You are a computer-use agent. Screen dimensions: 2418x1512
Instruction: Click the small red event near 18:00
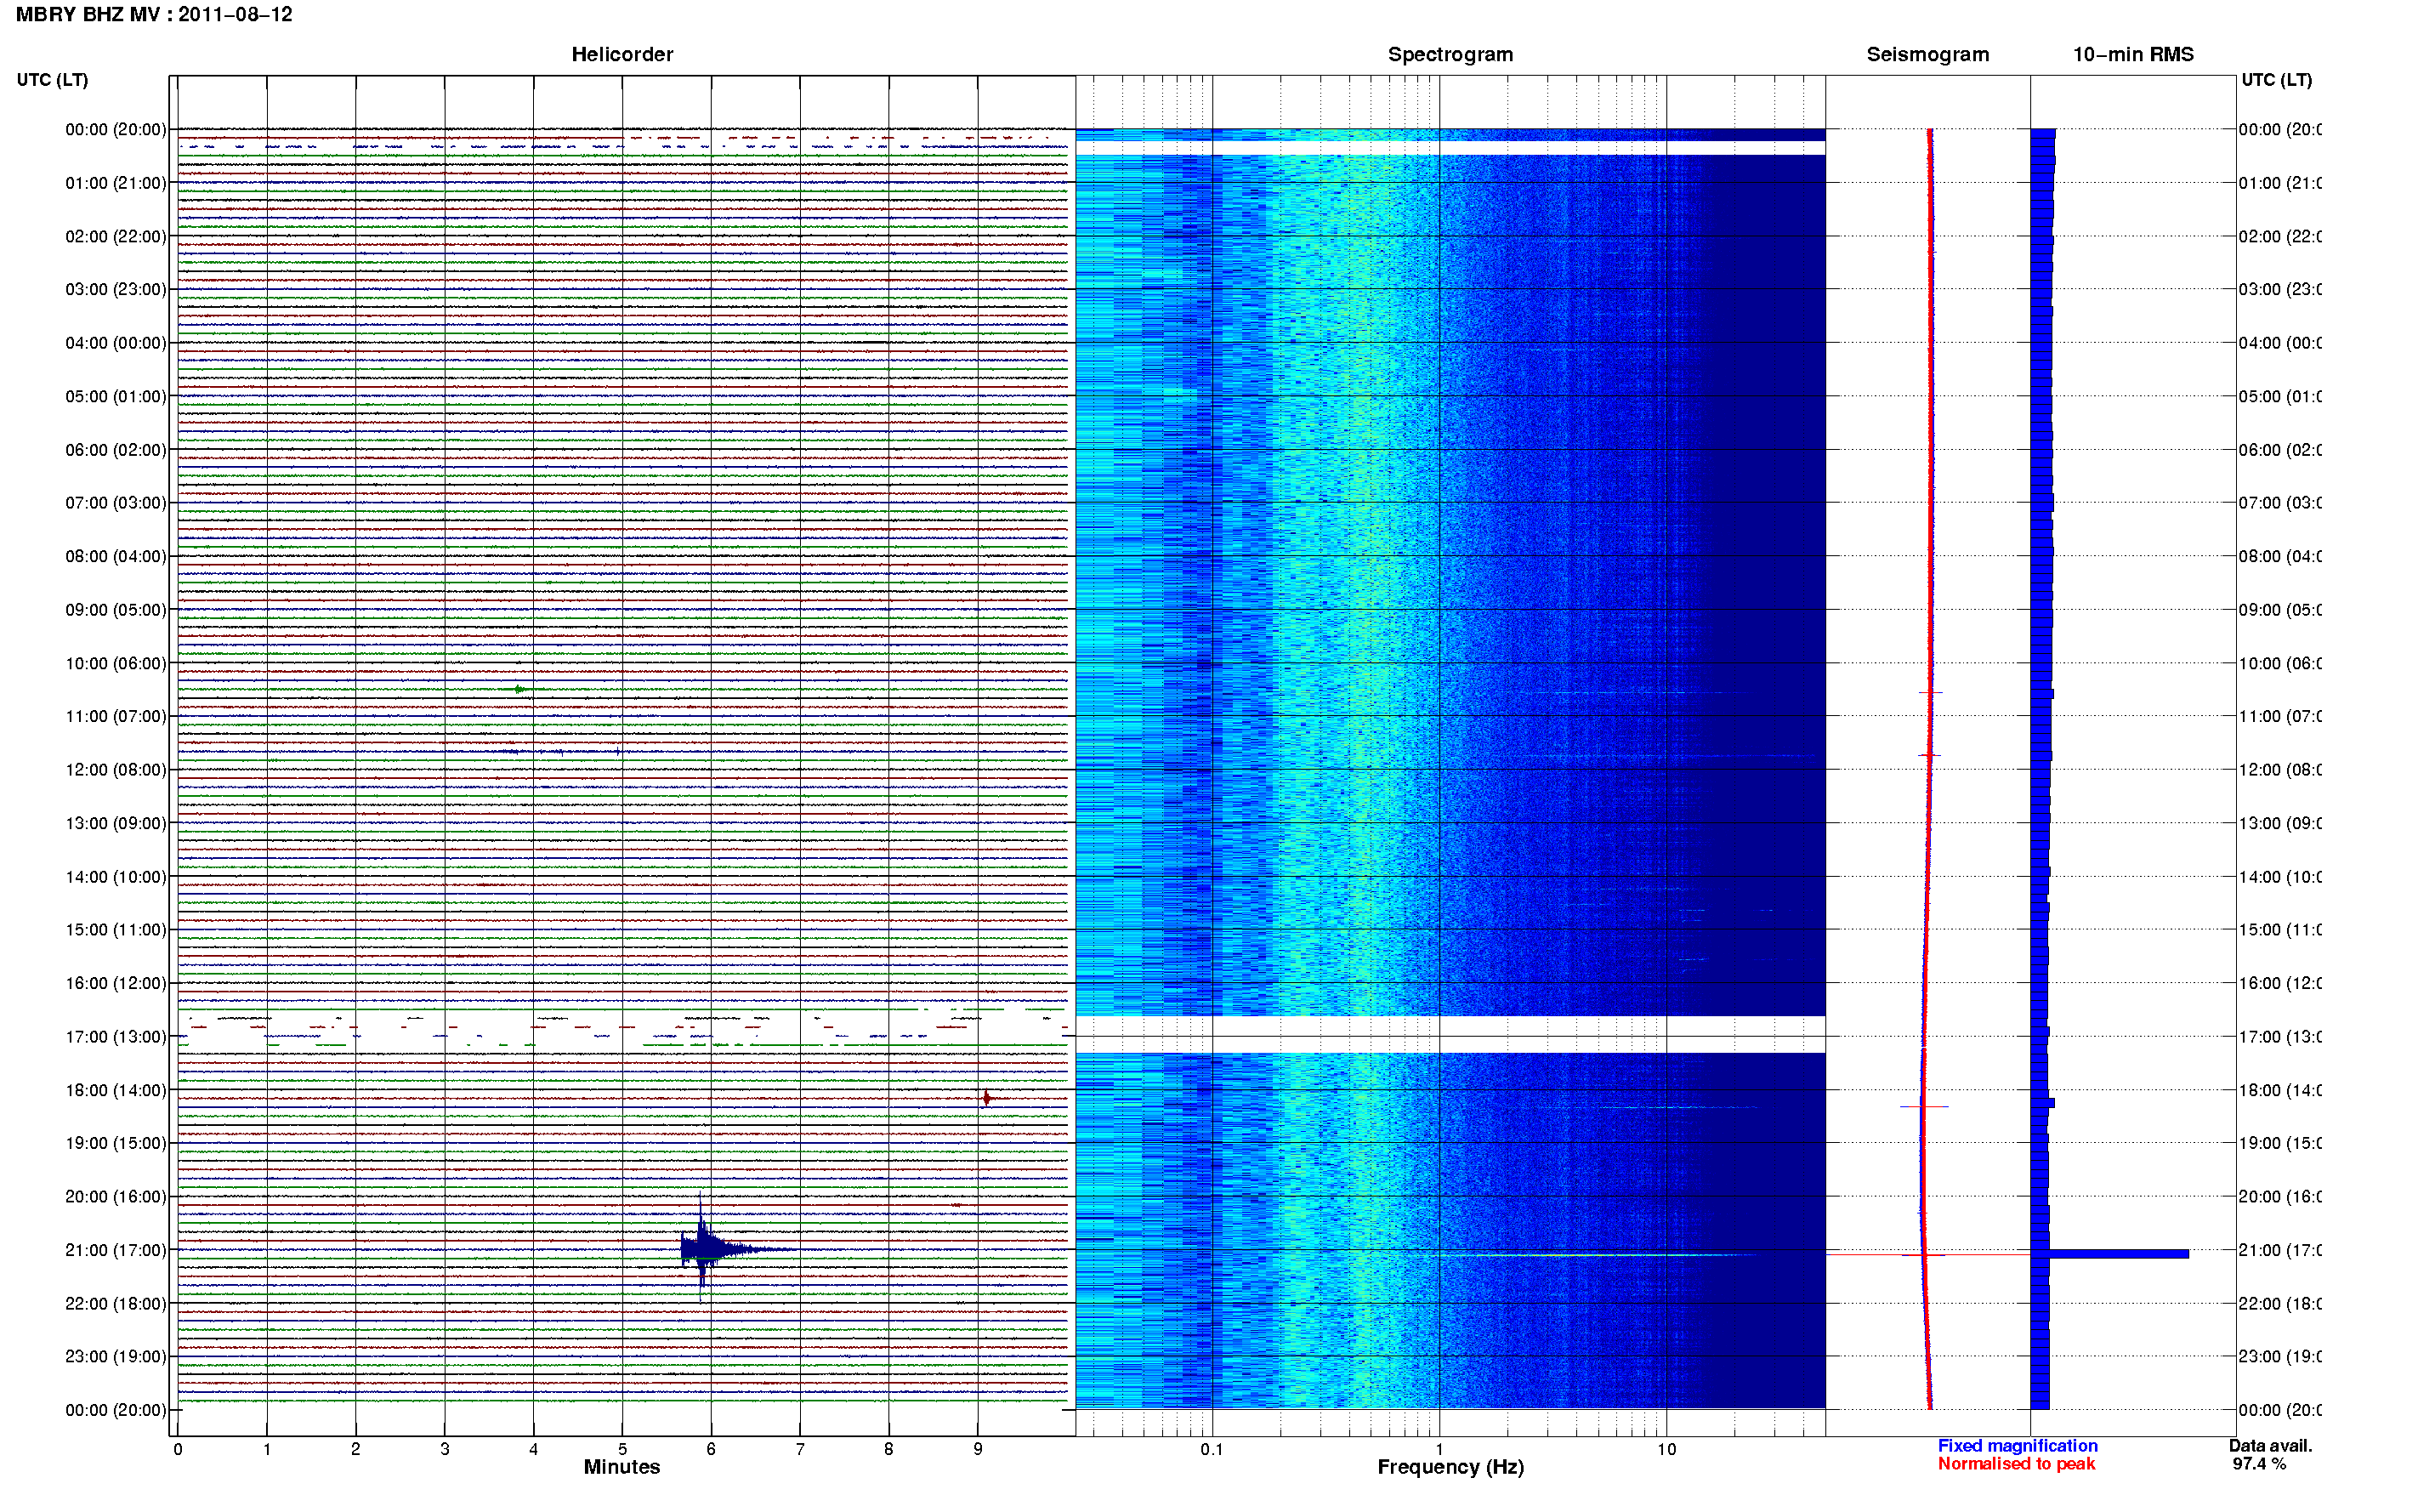coord(986,1098)
